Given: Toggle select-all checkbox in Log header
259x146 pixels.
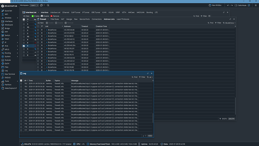Looking at the screenshot, I should point(21,80).
